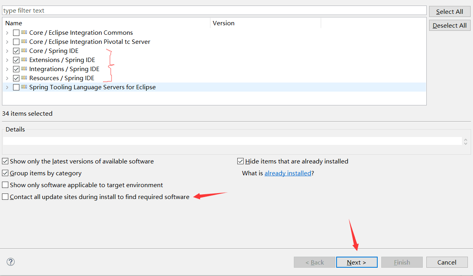Click the Back button
The image size is (473, 276).
pyautogui.click(x=315, y=262)
